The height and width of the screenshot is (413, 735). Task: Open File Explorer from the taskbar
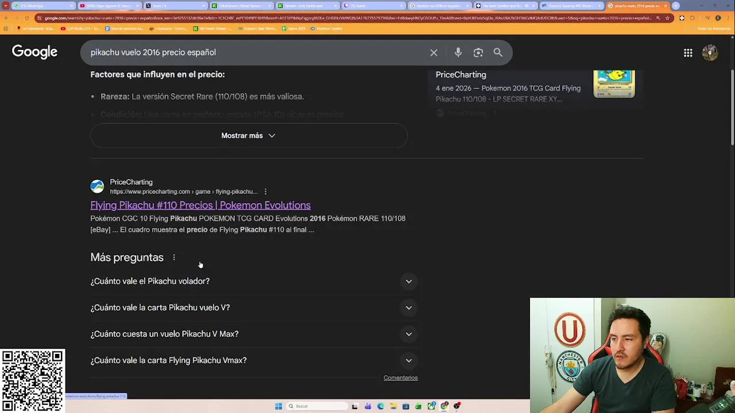[393, 406]
